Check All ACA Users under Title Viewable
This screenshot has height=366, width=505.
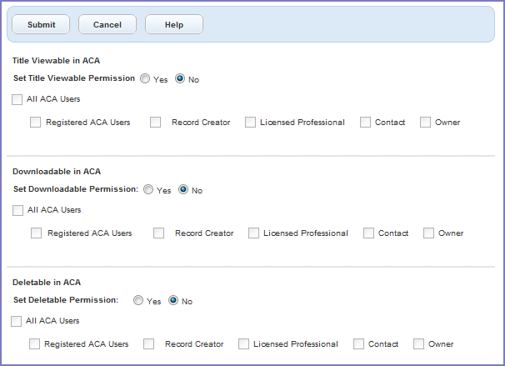[17, 100]
